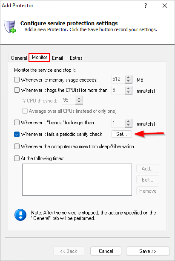Increase memory usage limit with up arrow
The height and width of the screenshot is (261, 175).
[129, 77]
